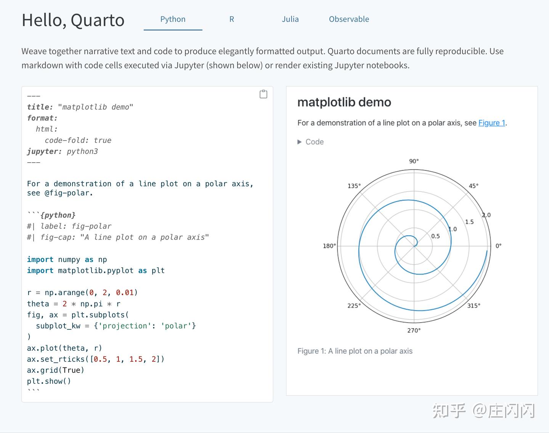Open the Julia tab
549x433 pixels.
coord(290,19)
